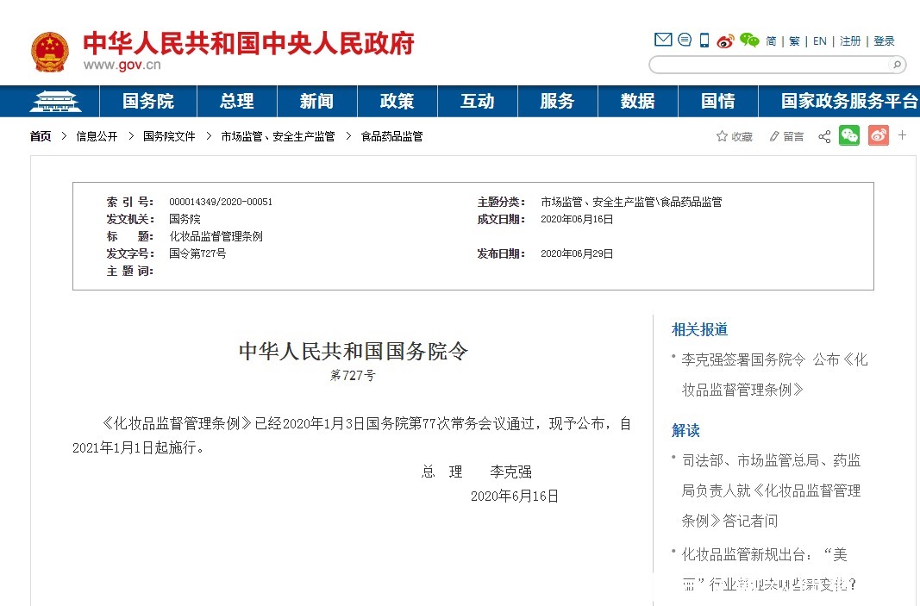This screenshot has height=606, width=920.
Task: Click the 相关报道 section heading
Action: (699, 329)
